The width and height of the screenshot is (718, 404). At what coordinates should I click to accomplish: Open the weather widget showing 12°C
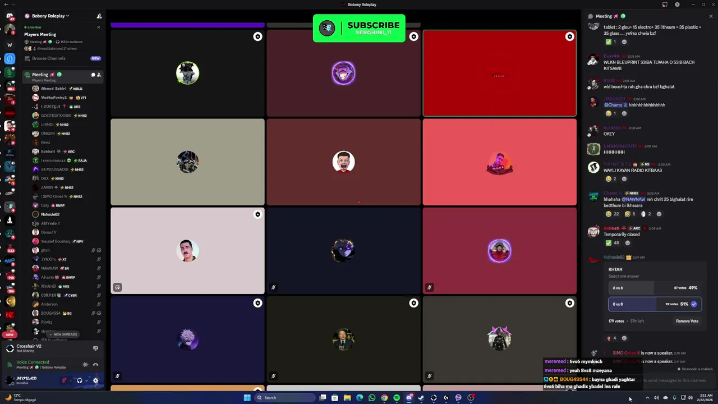click(20, 398)
